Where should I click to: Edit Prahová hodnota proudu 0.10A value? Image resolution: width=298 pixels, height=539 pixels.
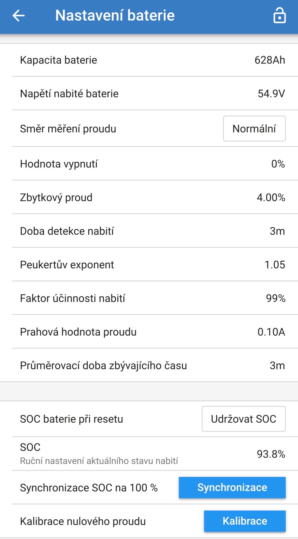(271, 332)
